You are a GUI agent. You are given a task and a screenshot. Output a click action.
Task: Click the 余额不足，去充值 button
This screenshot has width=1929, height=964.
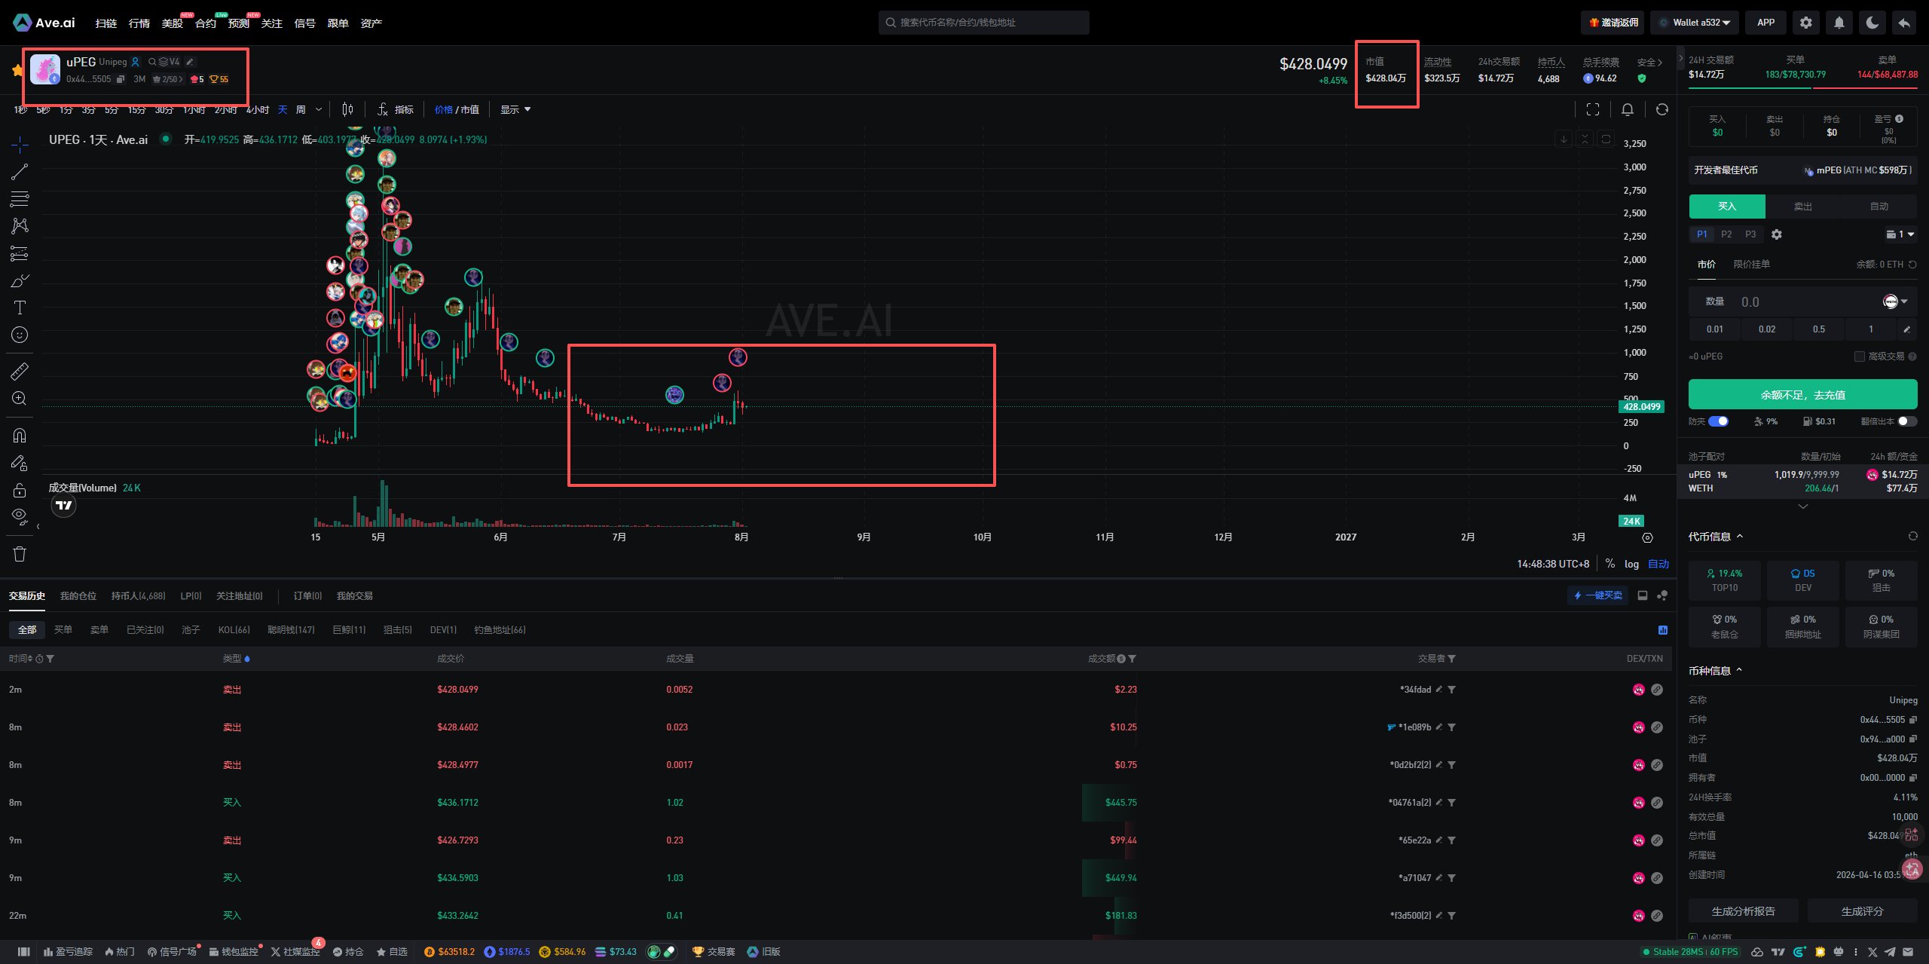point(1802,394)
